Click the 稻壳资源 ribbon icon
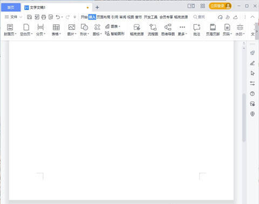259x204 pixels. (x=137, y=28)
